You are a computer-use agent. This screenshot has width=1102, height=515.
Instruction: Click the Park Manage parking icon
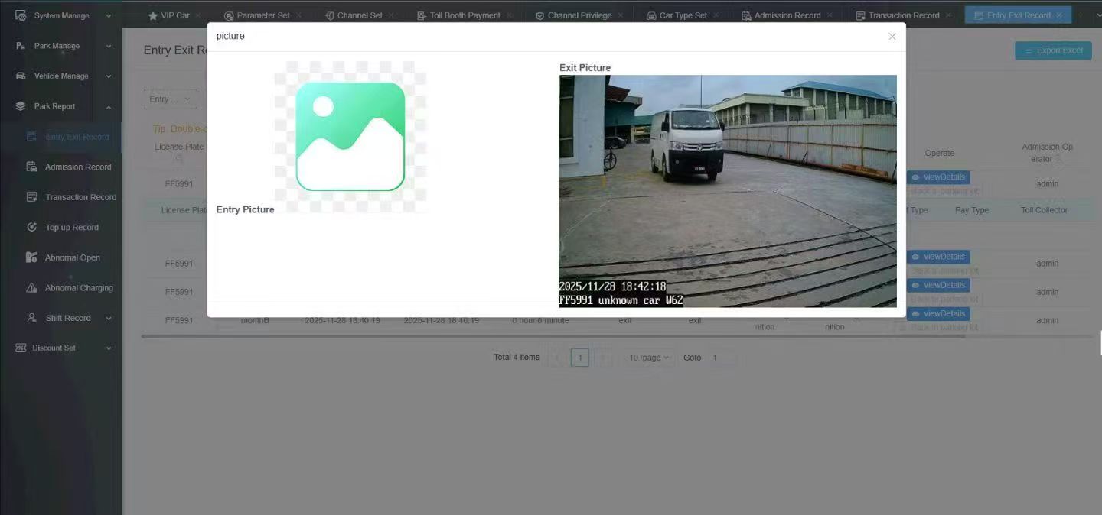[21, 46]
